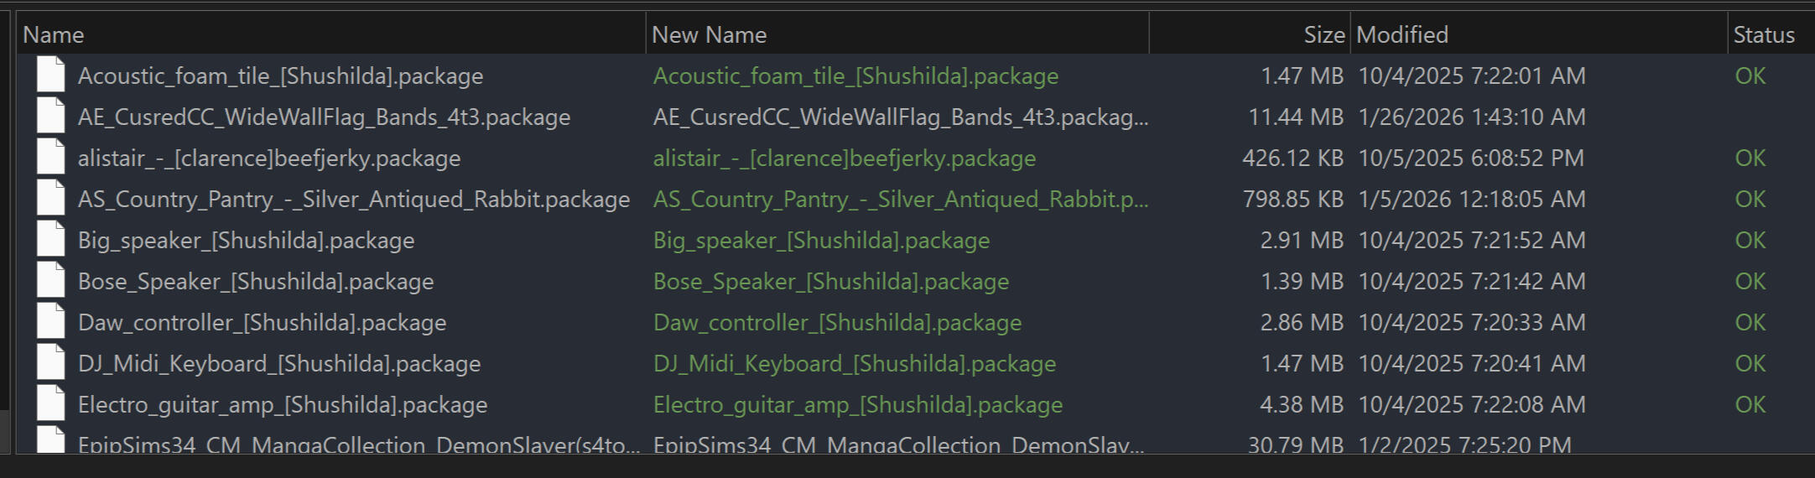Click file icon for DJ_Midi_Keyboard package
1815x478 pixels.
coord(50,363)
